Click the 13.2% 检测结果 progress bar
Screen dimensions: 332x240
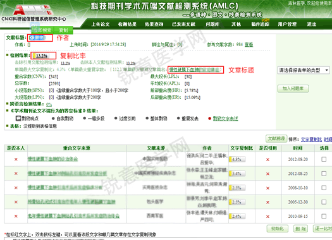pos(40,56)
